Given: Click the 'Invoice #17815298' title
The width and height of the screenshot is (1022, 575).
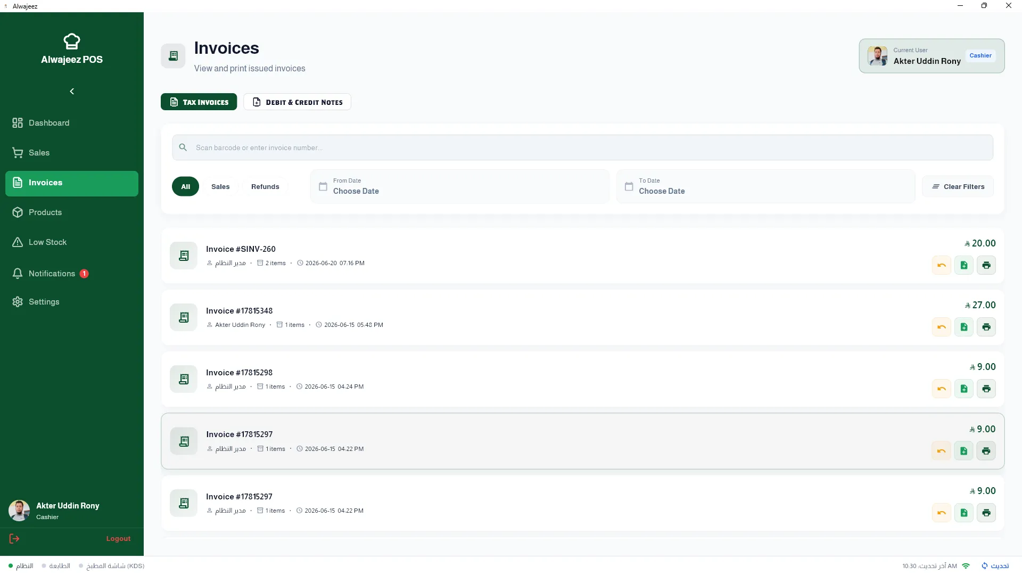Looking at the screenshot, I should coord(240,373).
